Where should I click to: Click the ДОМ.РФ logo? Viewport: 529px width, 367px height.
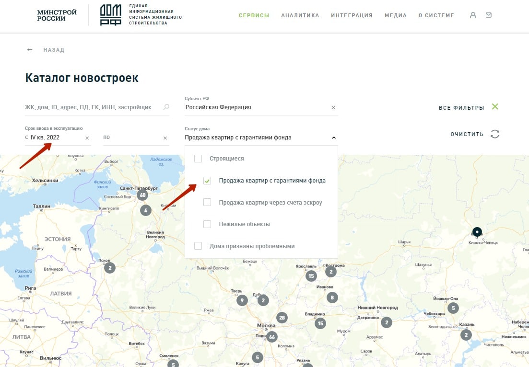(110, 15)
